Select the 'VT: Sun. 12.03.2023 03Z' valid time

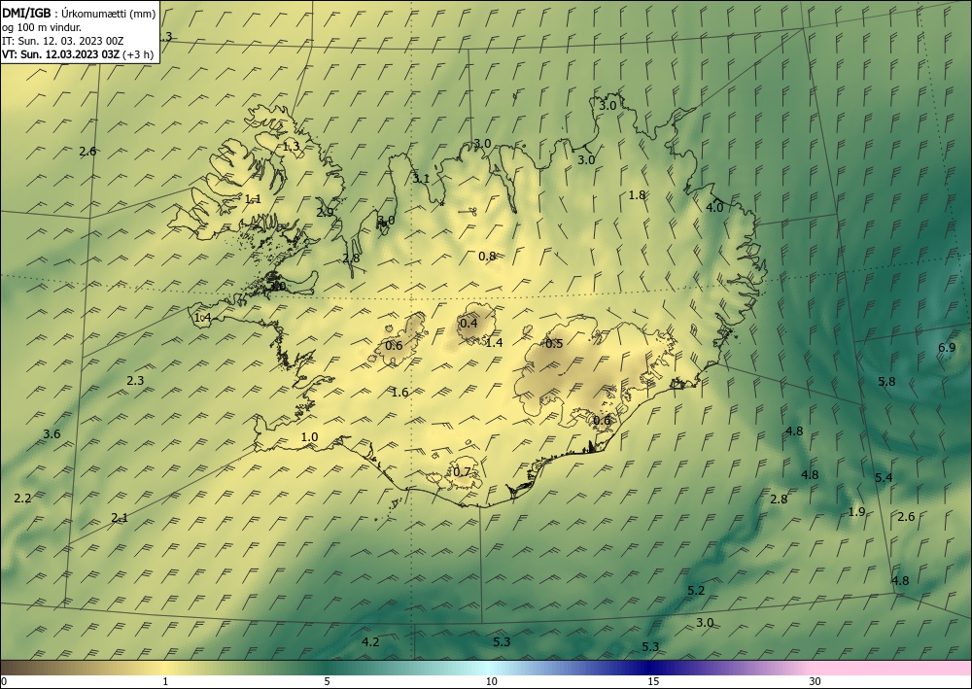click(60, 53)
